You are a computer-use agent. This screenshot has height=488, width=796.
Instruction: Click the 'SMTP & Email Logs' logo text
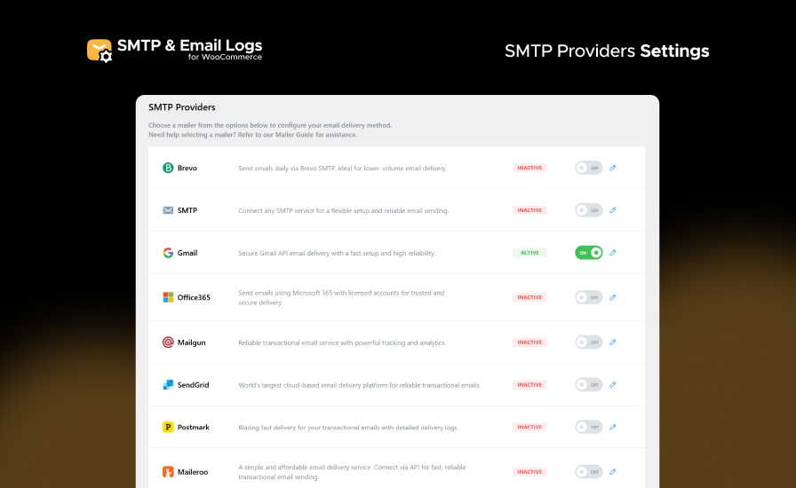[x=189, y=45]
